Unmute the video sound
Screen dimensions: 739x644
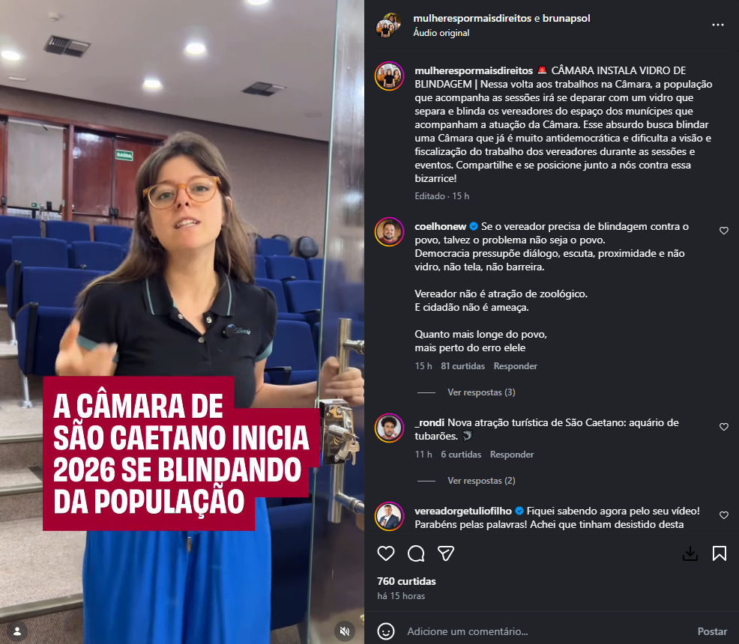click(x=345, y=631)
